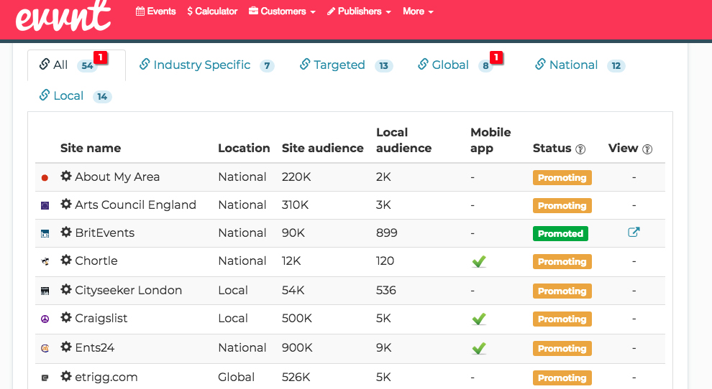Screen dimensions: 712x389
Task: Click the 899 local audience value
Action: (x=386, y=233)
